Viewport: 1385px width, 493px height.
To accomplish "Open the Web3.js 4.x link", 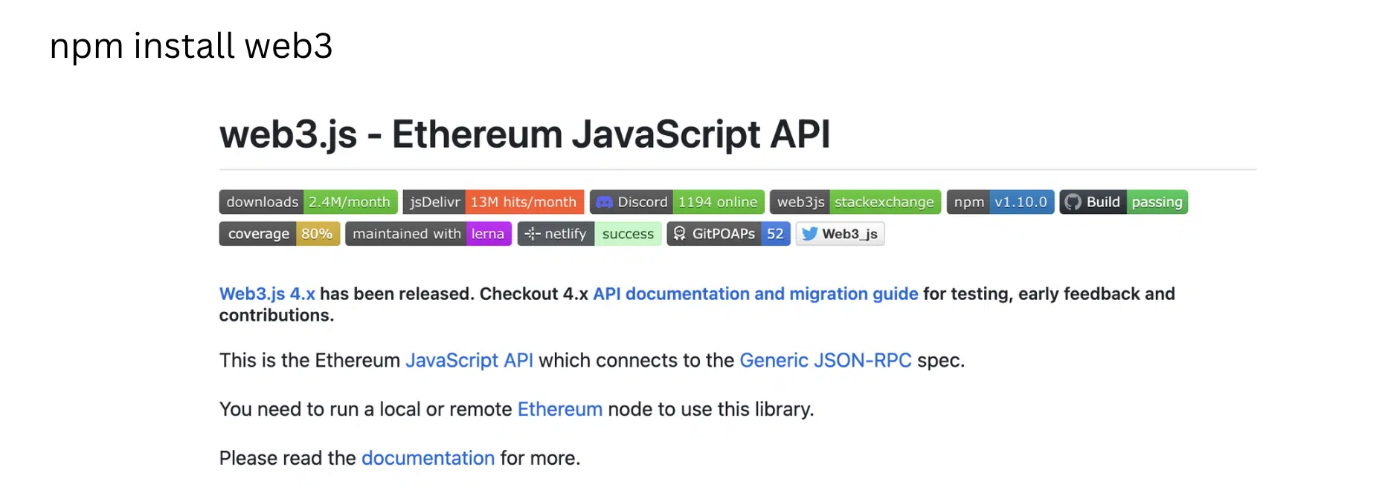I will coord(267,294).
